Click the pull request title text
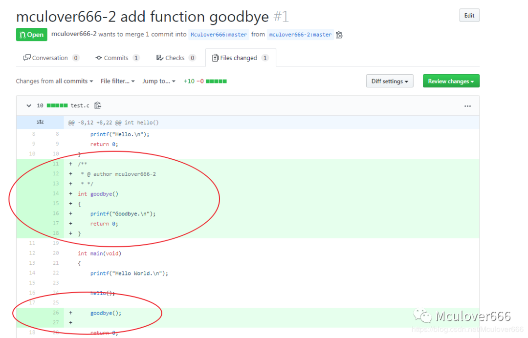The height and width of the screenshot is (338, 528). pyautogui.click(x=142, y=17)
